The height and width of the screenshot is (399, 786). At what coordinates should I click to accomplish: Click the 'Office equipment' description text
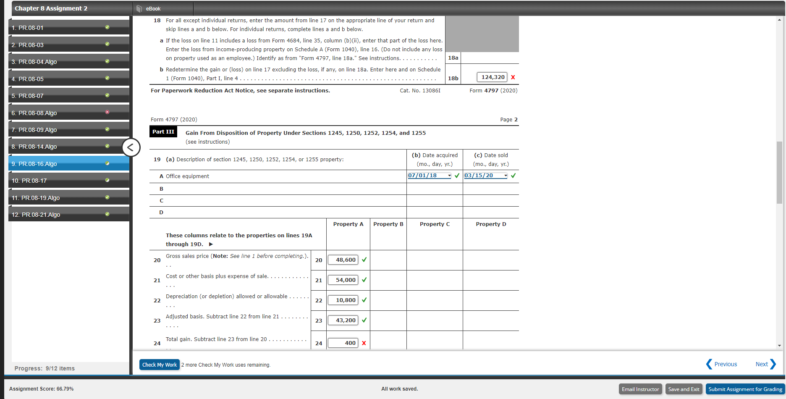coord(187,176)
